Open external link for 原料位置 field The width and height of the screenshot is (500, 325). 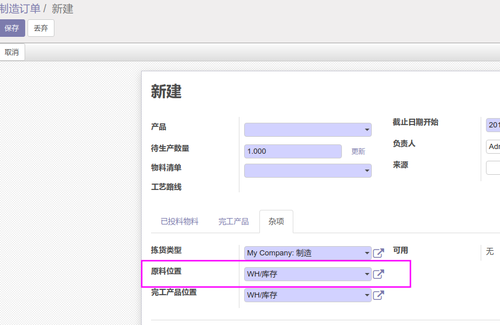(x=378, y=274)
